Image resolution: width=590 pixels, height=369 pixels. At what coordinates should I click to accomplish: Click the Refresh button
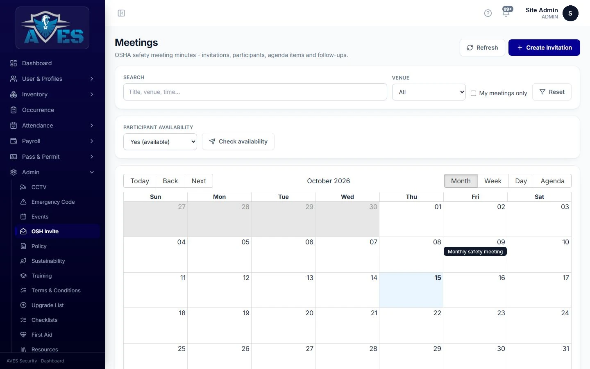tap(482, 48)
